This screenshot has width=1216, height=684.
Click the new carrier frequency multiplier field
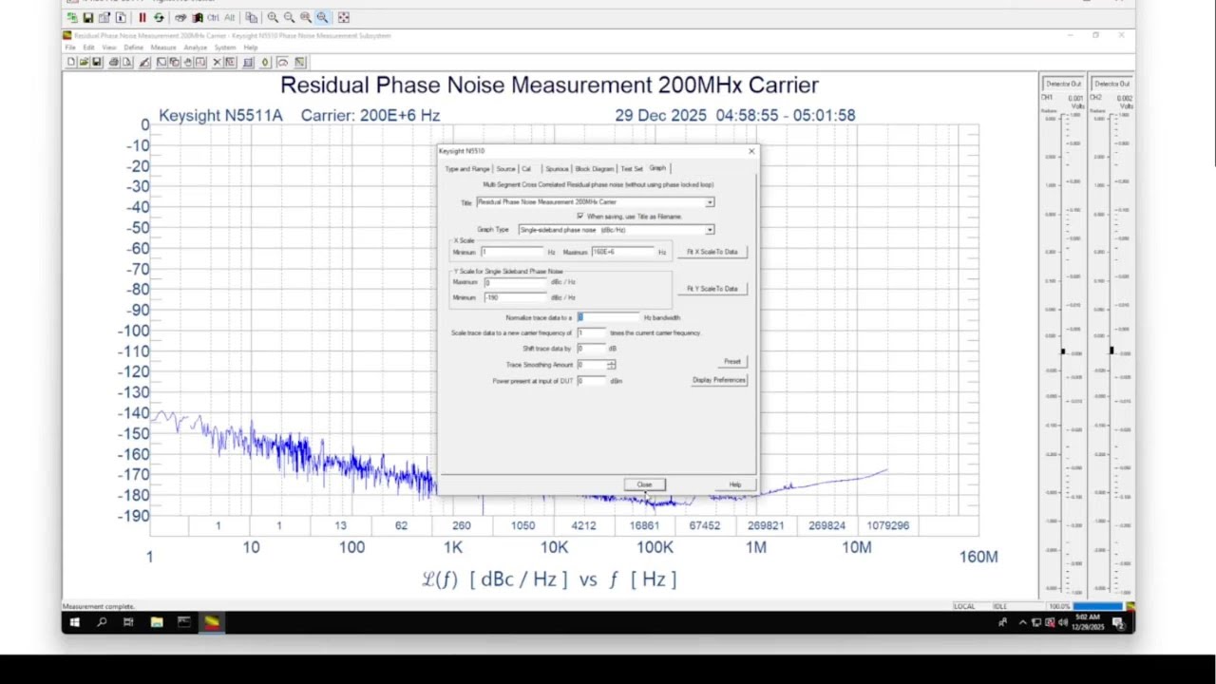pyautogui.click(x=591, y=332)
